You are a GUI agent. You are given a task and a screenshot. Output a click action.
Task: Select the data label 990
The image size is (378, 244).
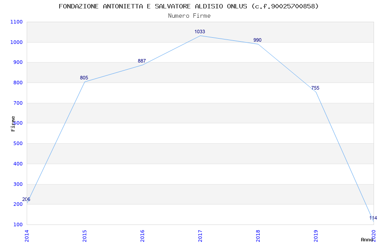click(x=257, y=40)
